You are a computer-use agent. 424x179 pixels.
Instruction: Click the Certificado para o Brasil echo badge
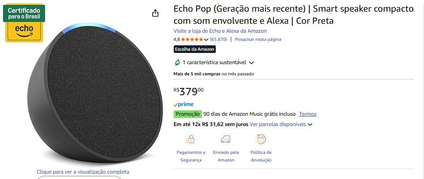[24, 23]
